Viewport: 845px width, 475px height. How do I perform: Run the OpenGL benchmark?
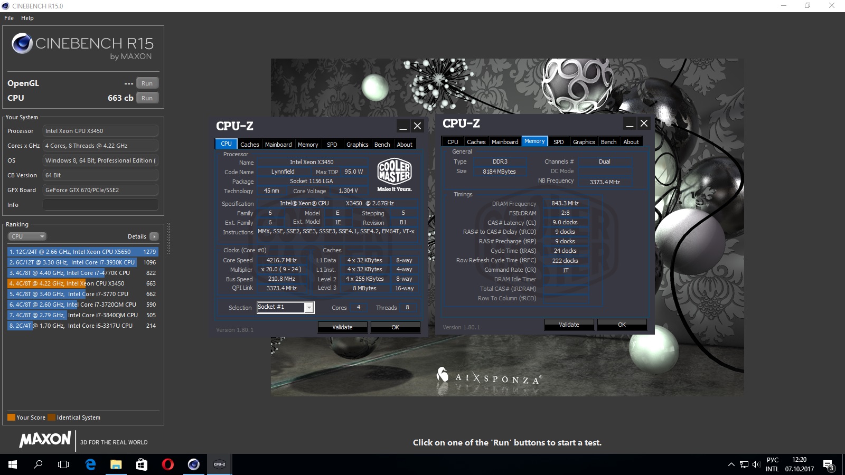tap(147, 83)
